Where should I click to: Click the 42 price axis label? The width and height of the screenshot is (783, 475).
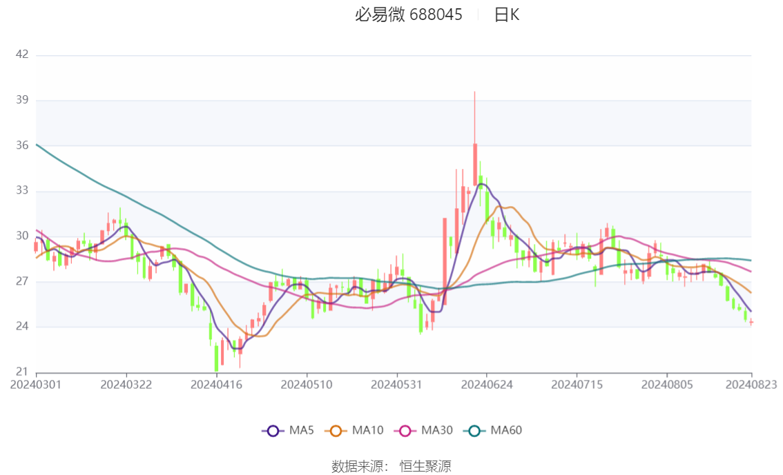point(22,54)
